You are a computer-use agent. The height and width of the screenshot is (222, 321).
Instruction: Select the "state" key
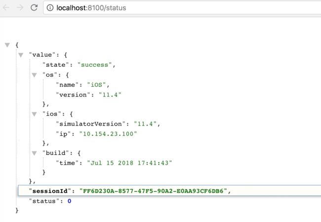click(56, 65)
